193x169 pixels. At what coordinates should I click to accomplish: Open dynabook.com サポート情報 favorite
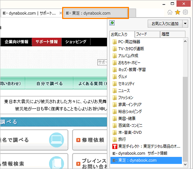pyautogui.click(x=140, y=153)
